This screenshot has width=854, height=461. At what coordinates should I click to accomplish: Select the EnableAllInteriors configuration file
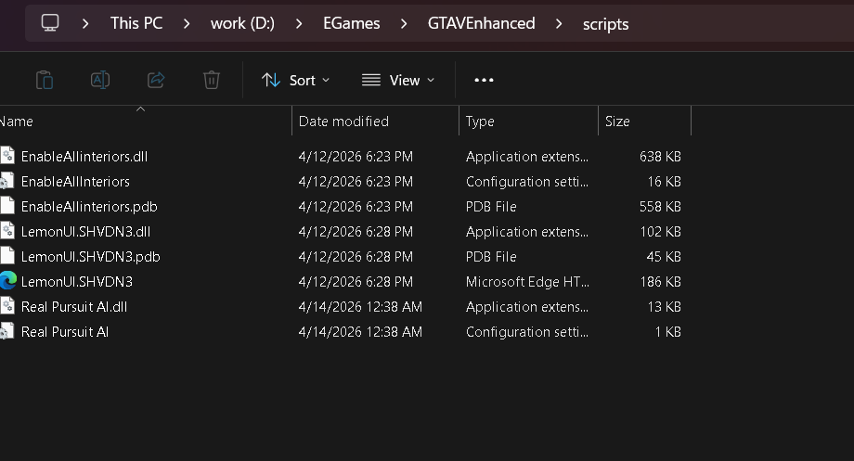(75, 181)
